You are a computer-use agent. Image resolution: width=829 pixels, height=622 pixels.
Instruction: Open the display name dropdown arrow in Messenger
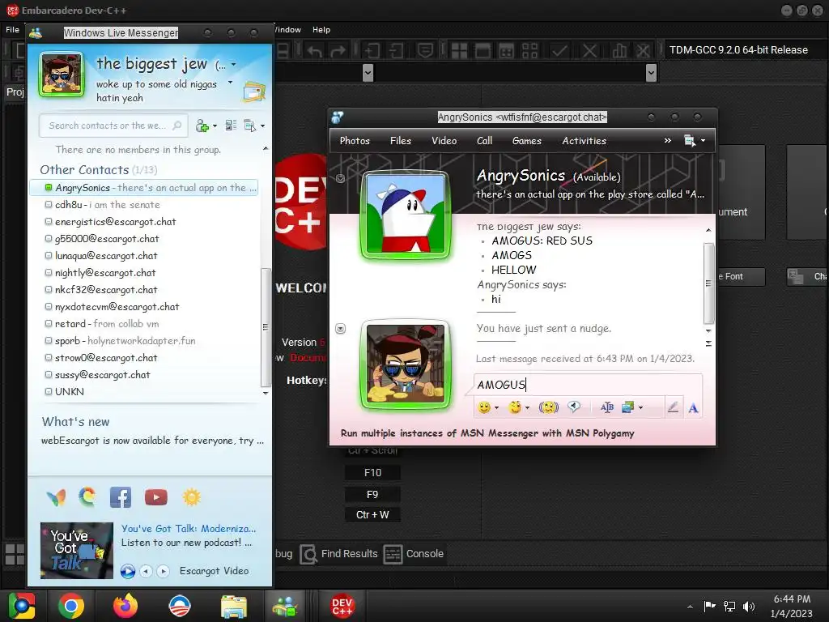point(234,65)
